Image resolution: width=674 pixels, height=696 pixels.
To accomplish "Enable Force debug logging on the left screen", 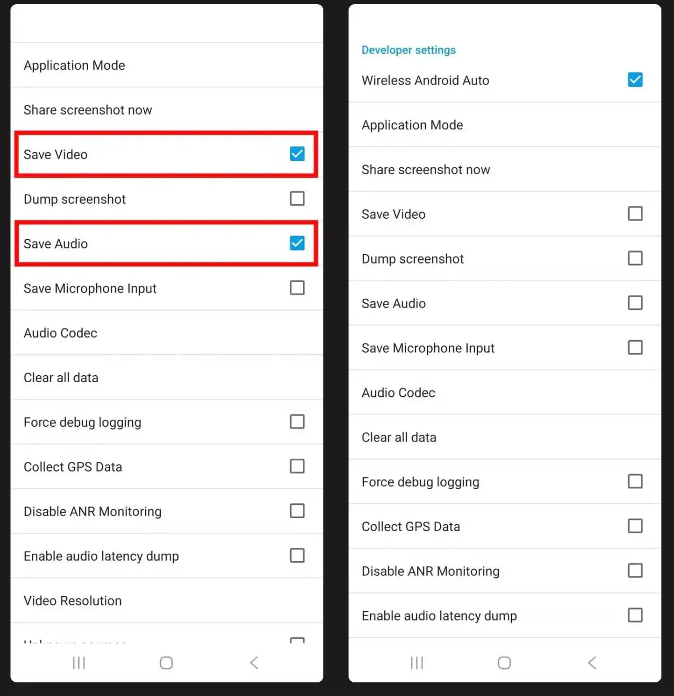I will tap(297, 421).
